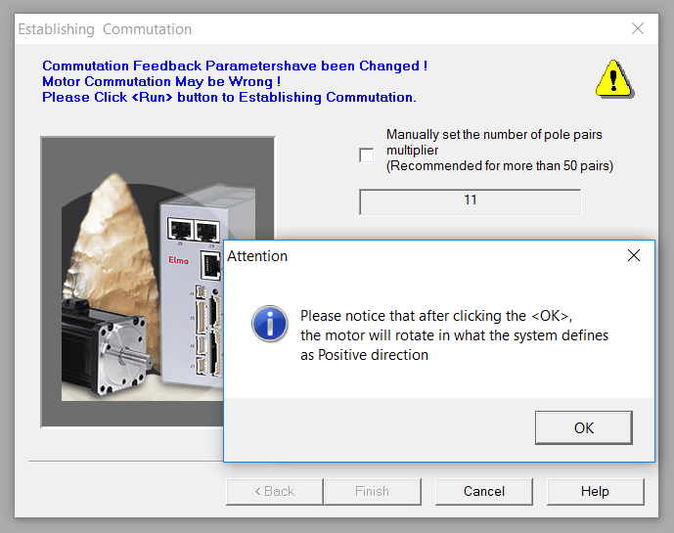
Task: Cancel the commutation wizard
Action: click(x=484, y=491)
